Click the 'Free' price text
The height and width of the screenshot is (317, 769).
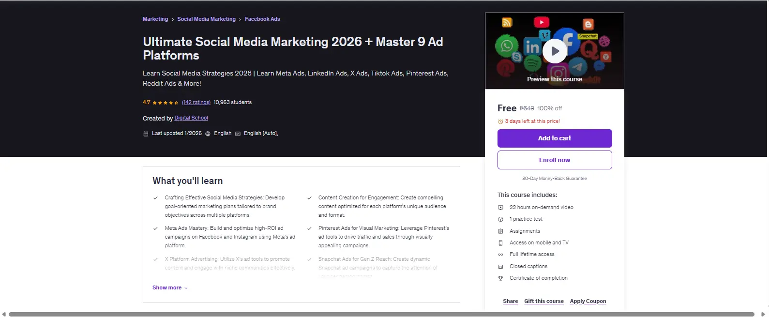507,108
